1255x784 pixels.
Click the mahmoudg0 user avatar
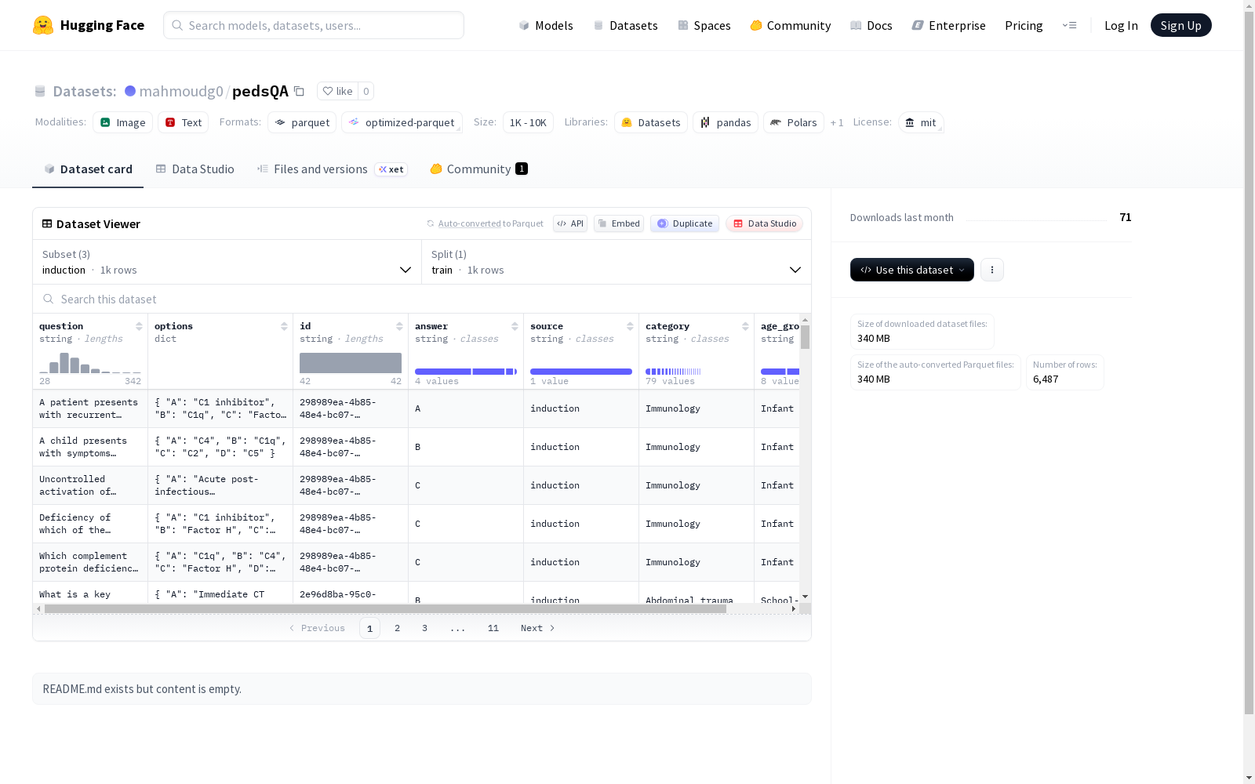130,91
